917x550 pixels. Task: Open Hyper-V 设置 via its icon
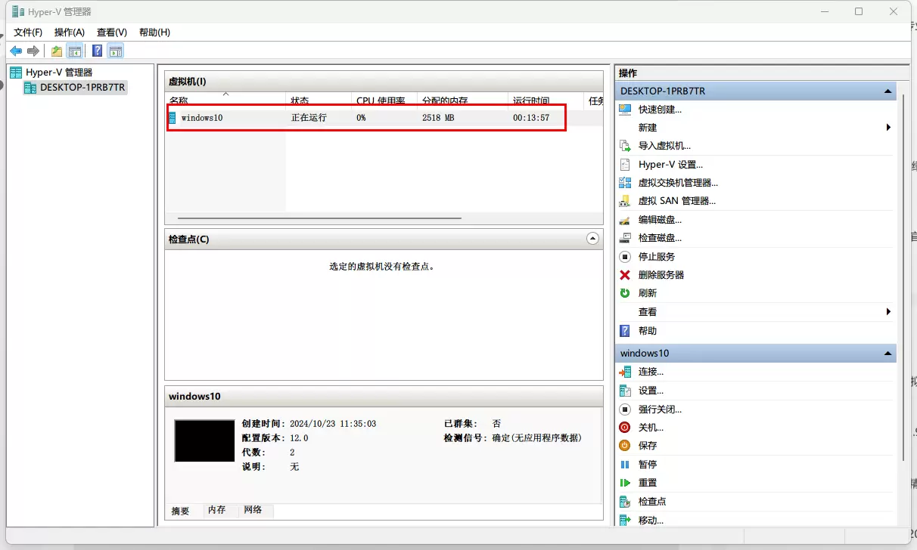tap(625, 165)
